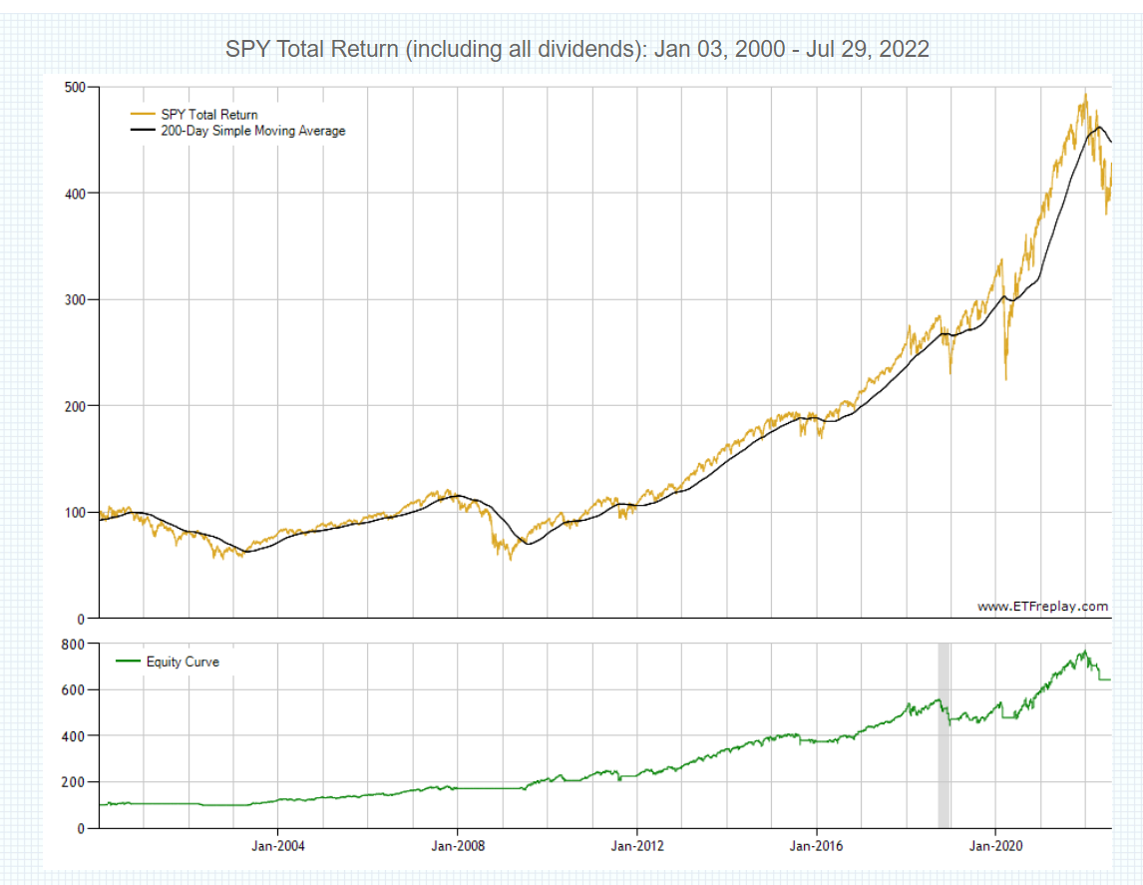
Task: Click the Jan-2016 date label
Action: tap(817, 846)
